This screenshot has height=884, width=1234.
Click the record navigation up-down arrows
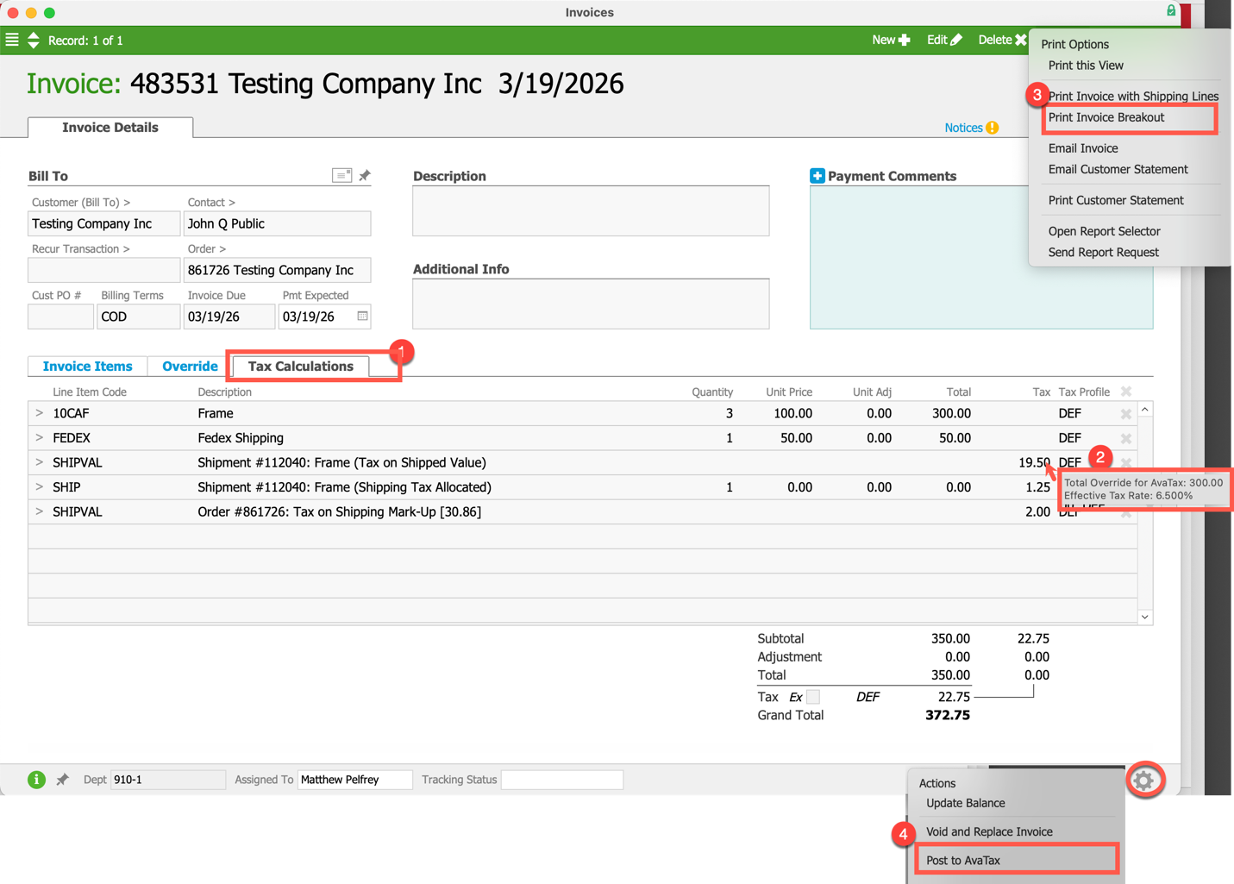pos(34,40)
